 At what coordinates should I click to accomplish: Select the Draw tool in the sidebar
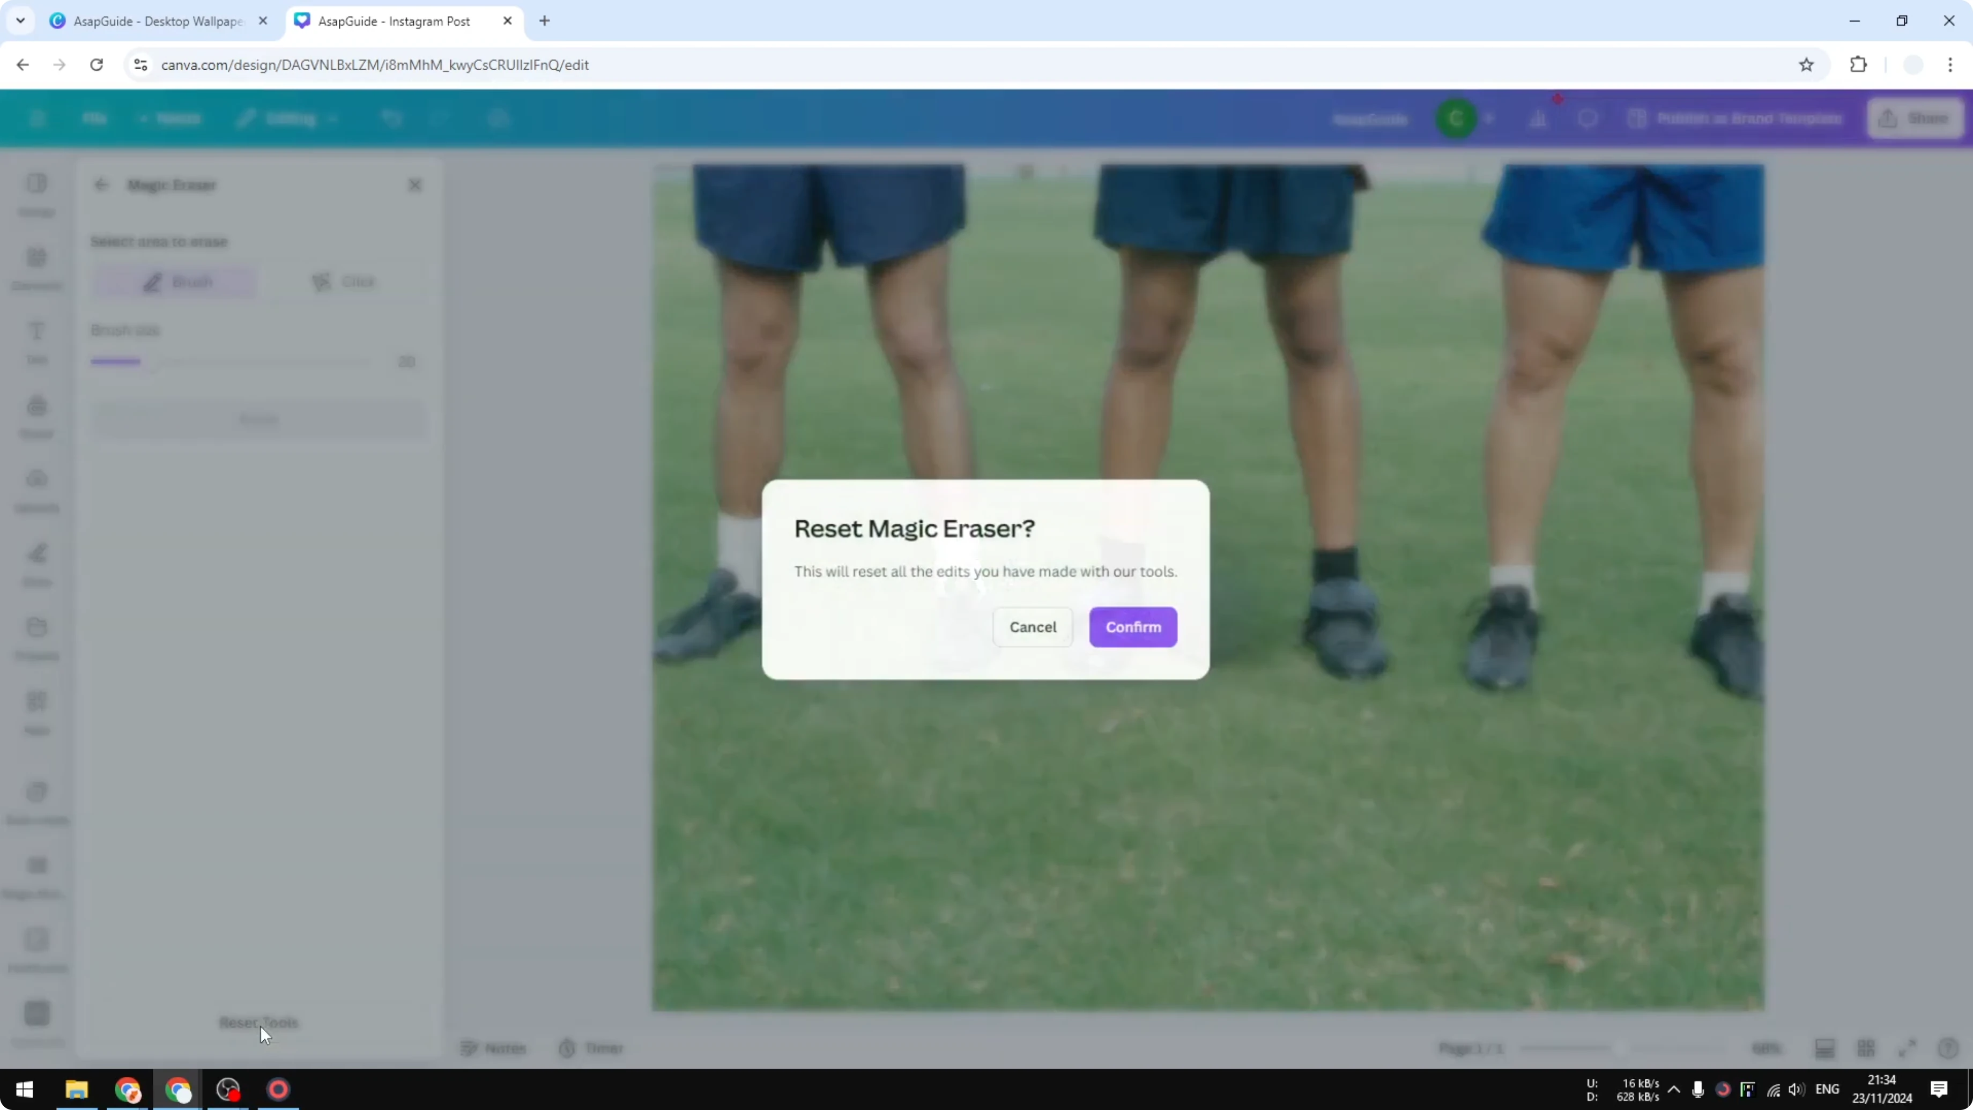point(36,563)
